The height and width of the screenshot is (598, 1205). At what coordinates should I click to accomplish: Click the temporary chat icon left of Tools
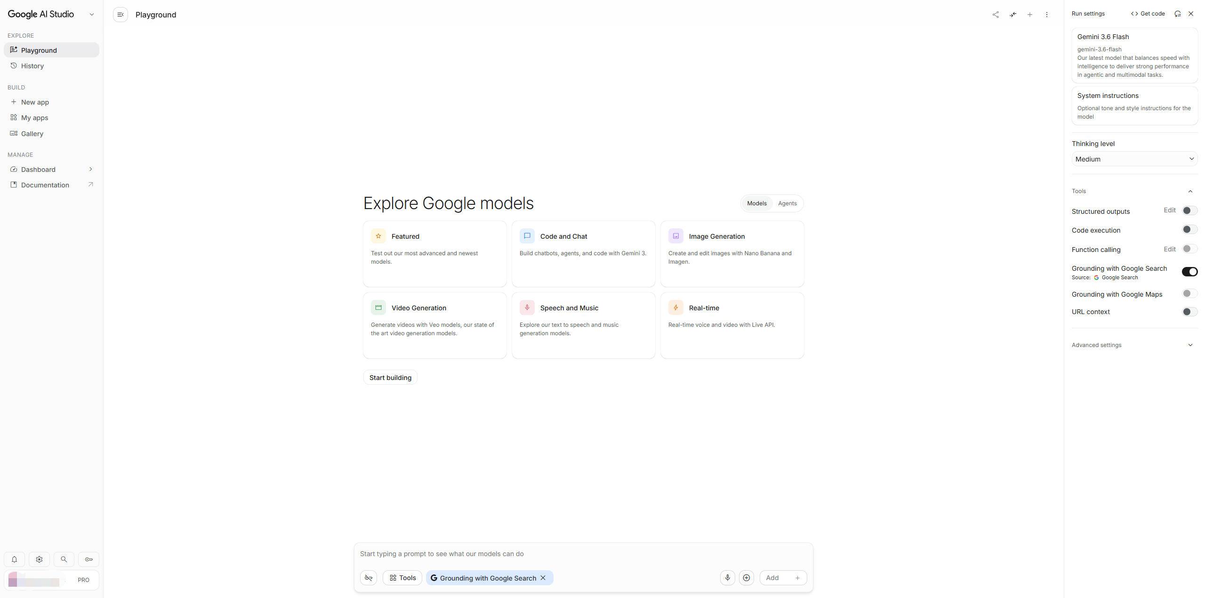tap(369, 578)
